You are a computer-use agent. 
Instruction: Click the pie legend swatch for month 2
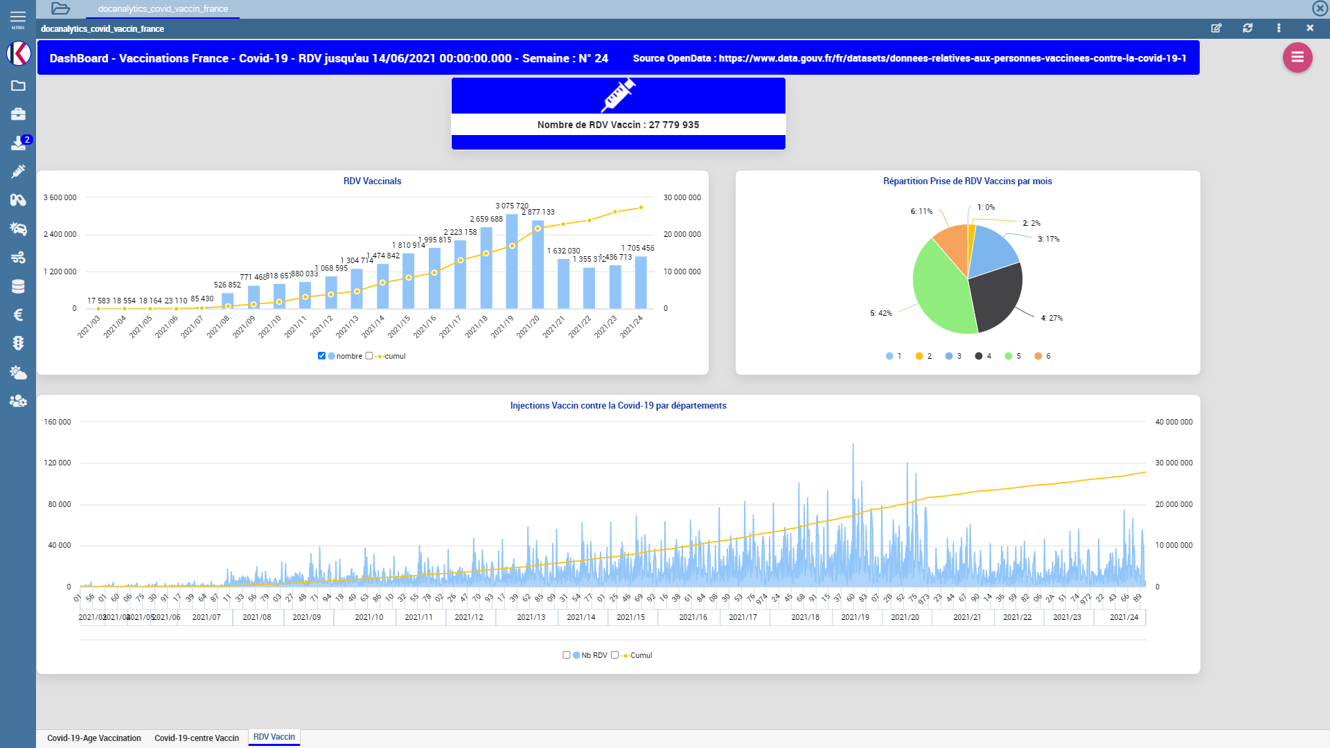919,356
